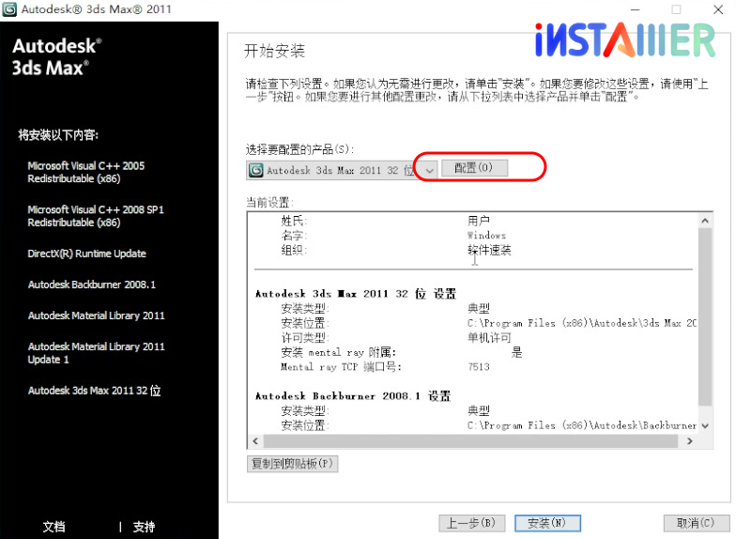Click the settings list scroll-up arrow
This screenshot has height=539, width=736.
pyautogui.click(x=705, y=220)
